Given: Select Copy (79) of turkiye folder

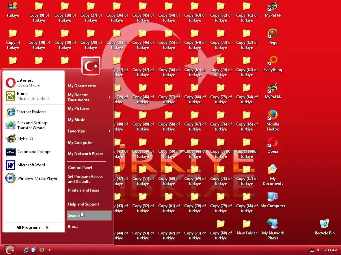Looking at the screenshot, I should coord(221,202).
